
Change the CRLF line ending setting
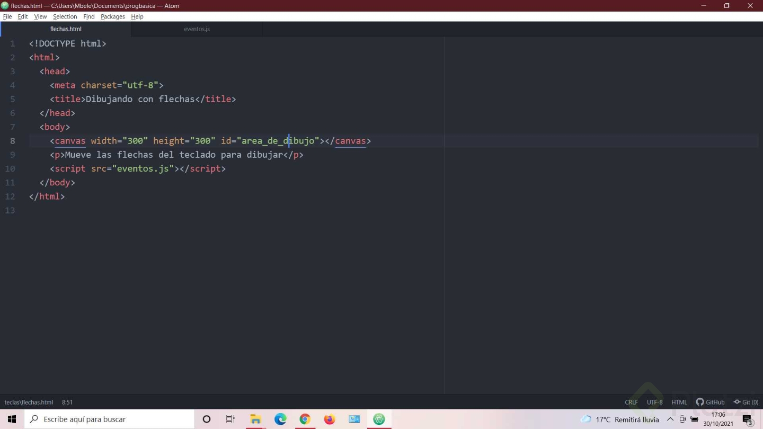[631, 402]
